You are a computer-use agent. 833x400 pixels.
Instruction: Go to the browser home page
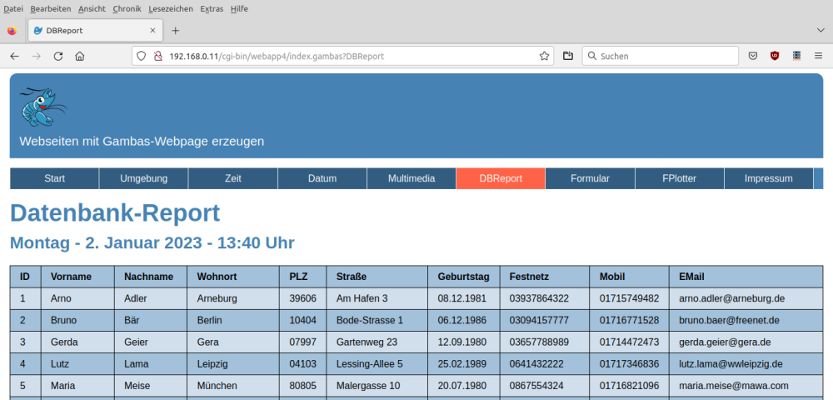click(80, 56)
